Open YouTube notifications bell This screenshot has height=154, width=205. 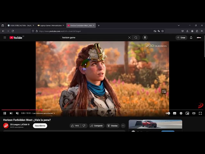(191, 38)
